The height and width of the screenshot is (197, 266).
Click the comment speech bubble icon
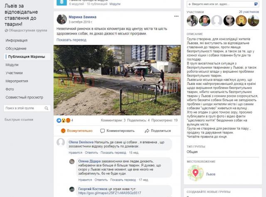point(103,131)
